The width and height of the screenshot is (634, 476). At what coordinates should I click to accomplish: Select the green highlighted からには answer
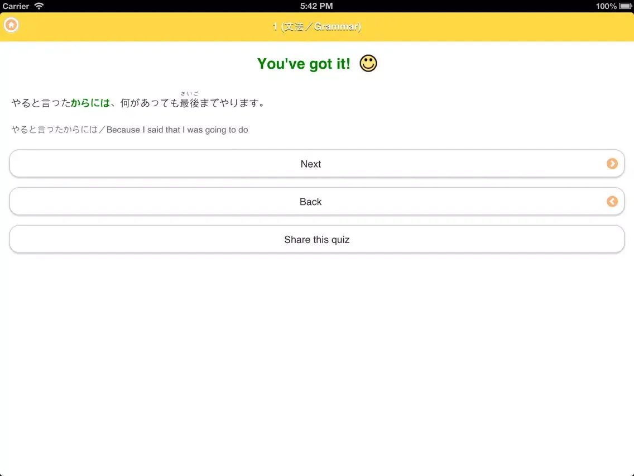(90, 103)
